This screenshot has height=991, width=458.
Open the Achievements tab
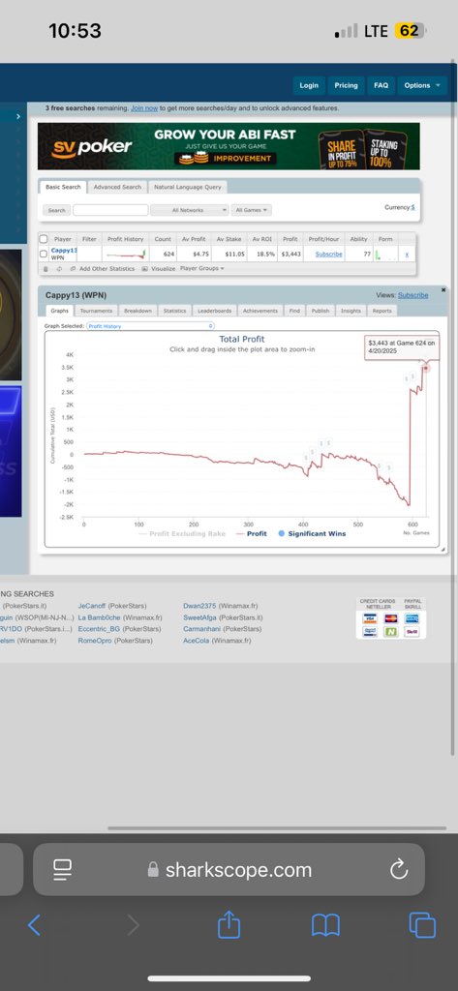[260, 311]
